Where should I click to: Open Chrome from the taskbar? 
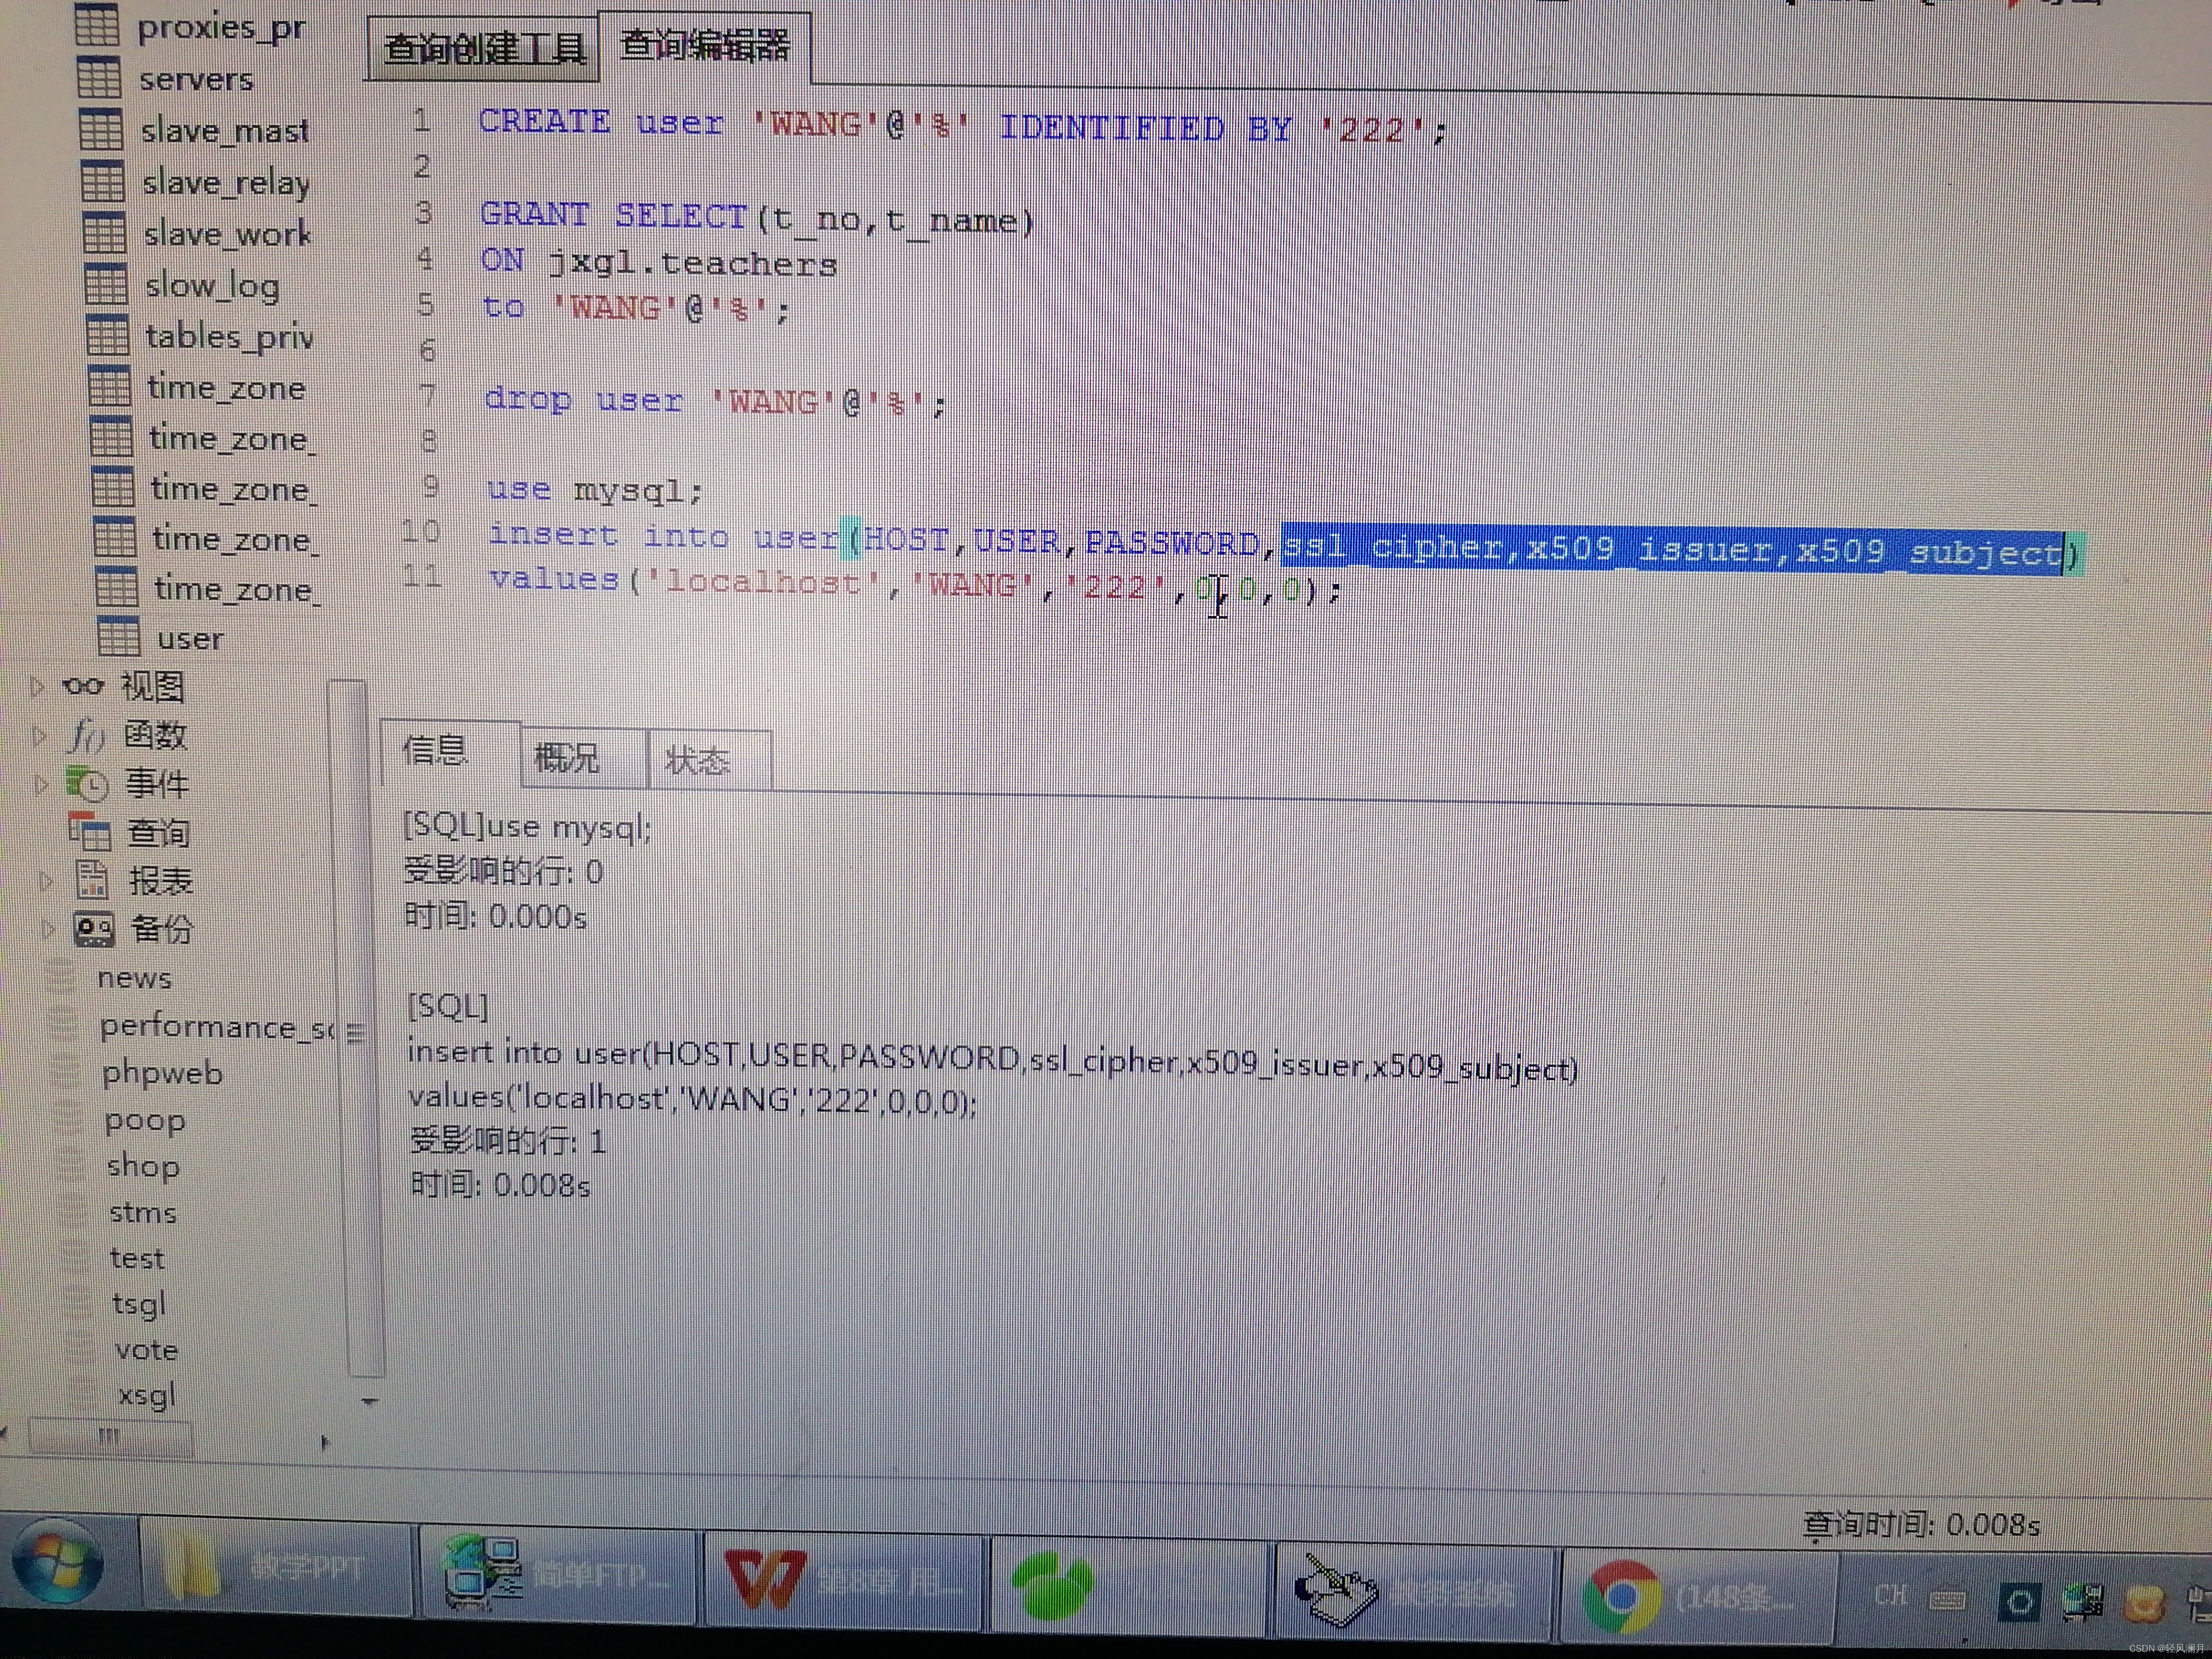click(1622, 1595)
